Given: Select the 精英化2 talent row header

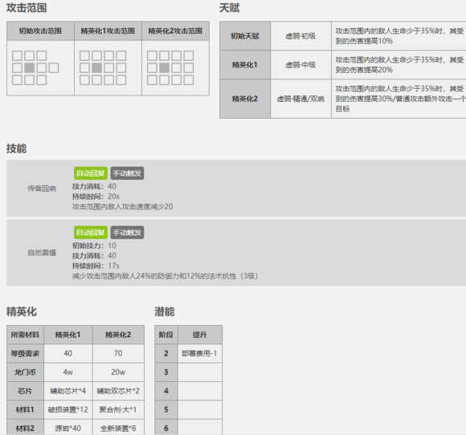Looking at the screenshot, I should click(x=245, y=99).
